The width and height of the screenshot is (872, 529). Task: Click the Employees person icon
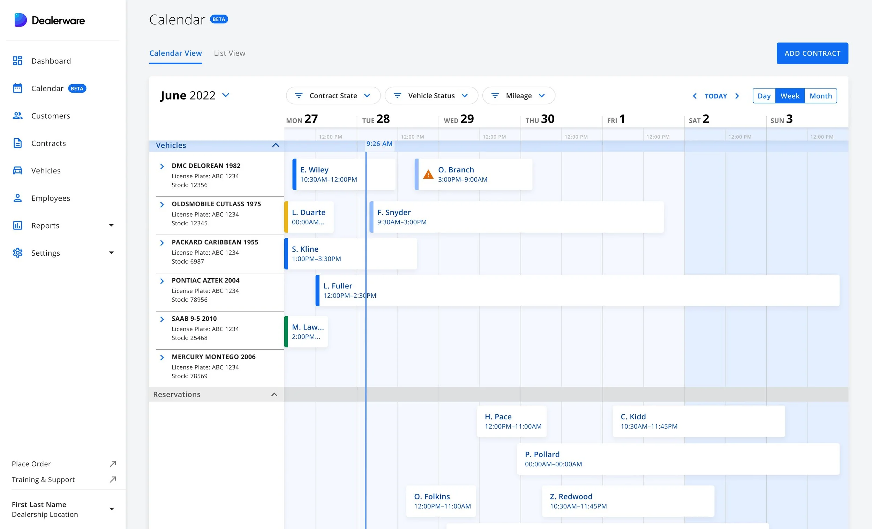click(18, 198)
